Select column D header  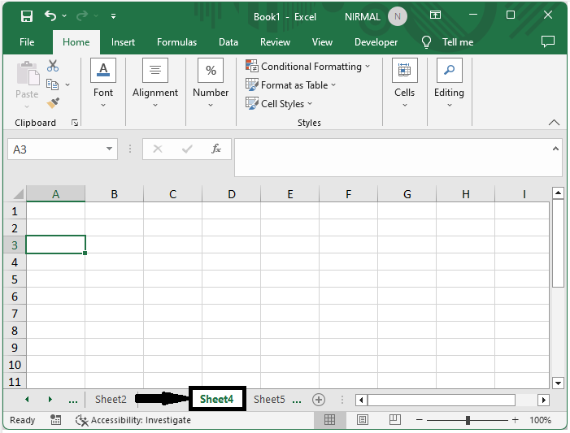pos(231,194)
